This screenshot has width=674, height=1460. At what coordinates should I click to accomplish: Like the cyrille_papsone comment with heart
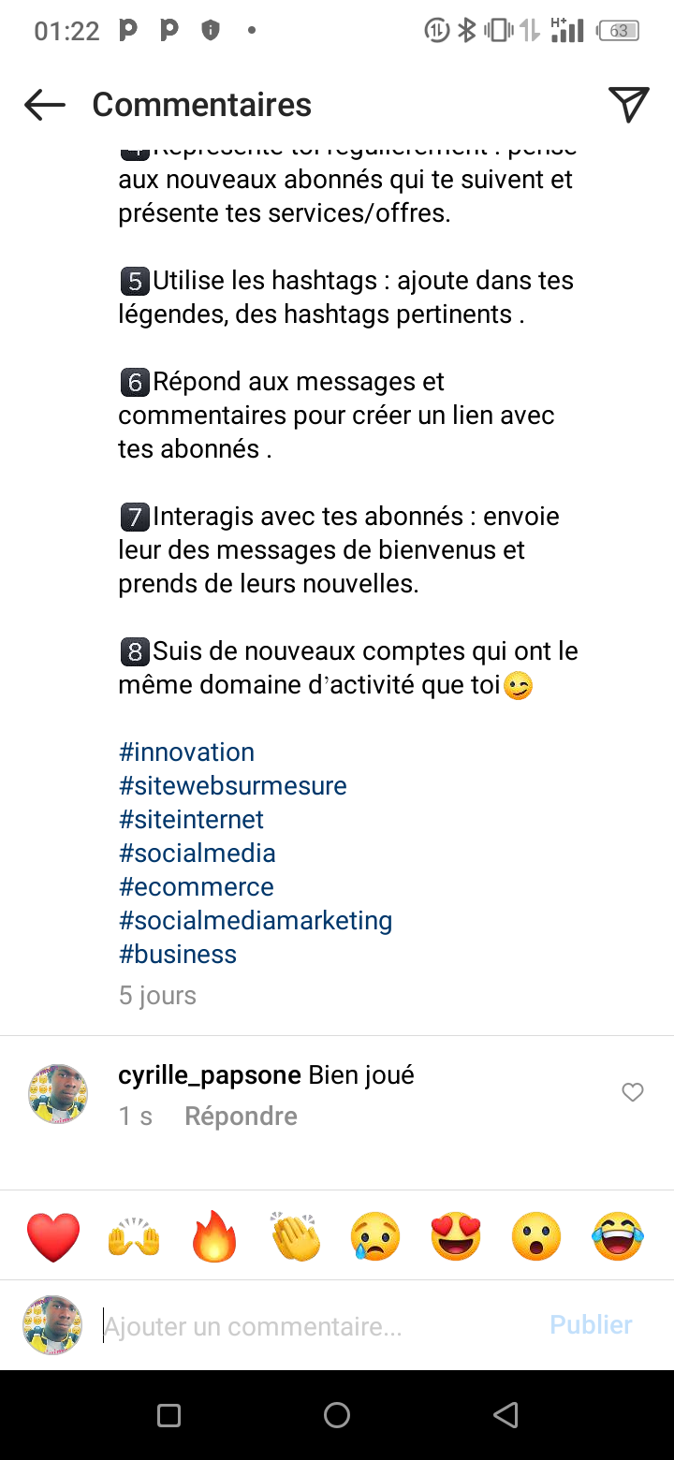coord(633,1092)
